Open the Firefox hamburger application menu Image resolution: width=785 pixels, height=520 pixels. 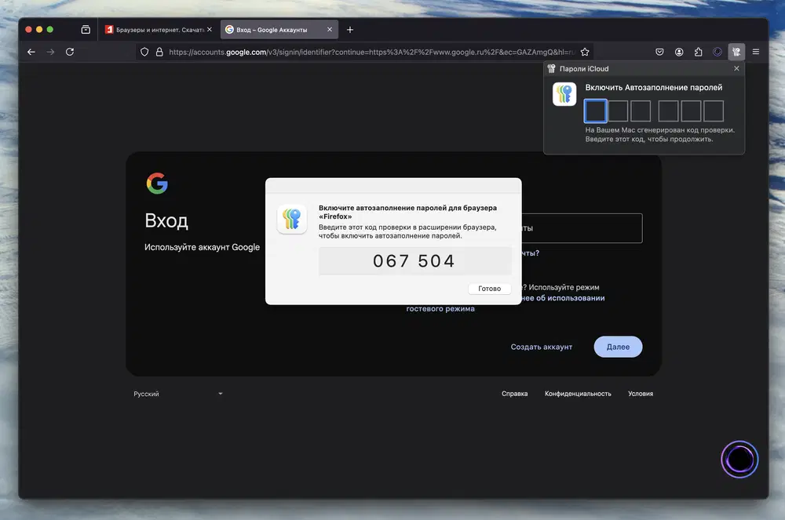(x=755, y=52)
